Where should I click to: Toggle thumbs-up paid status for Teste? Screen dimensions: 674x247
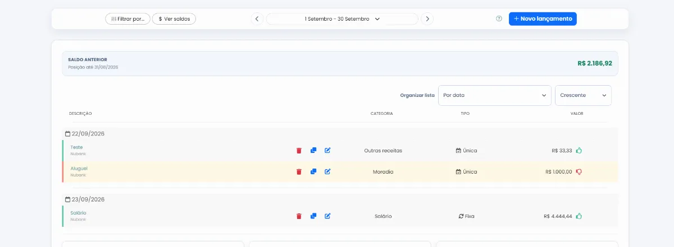point(579,150)
